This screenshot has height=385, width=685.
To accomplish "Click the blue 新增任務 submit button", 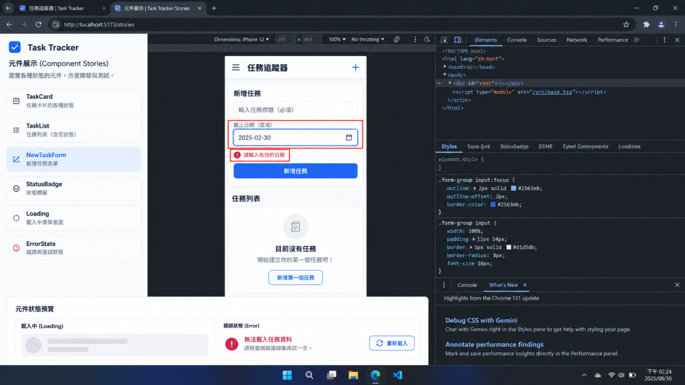I will click(295, 171).
